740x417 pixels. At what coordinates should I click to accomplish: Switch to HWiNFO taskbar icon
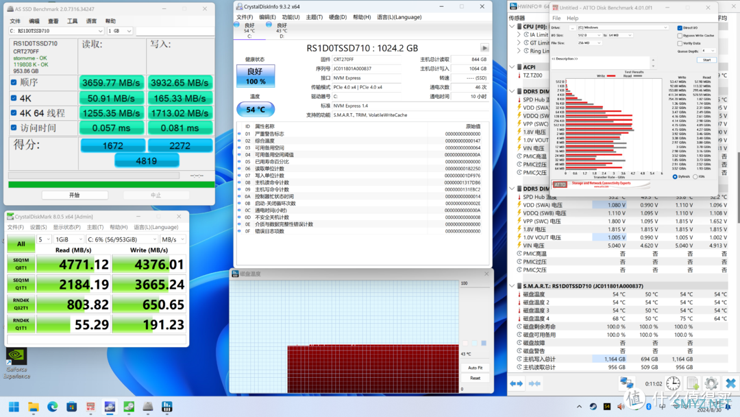166,407
